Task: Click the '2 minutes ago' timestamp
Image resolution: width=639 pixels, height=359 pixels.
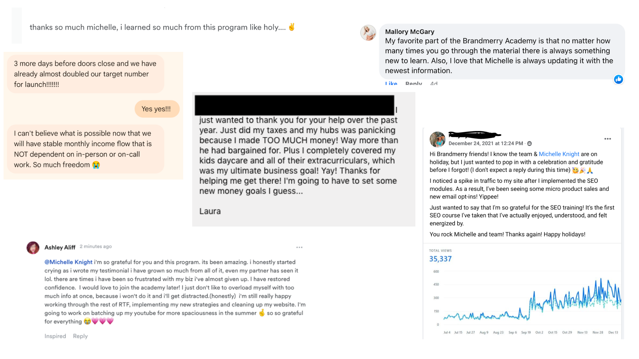Action: [x=96, y=247]
